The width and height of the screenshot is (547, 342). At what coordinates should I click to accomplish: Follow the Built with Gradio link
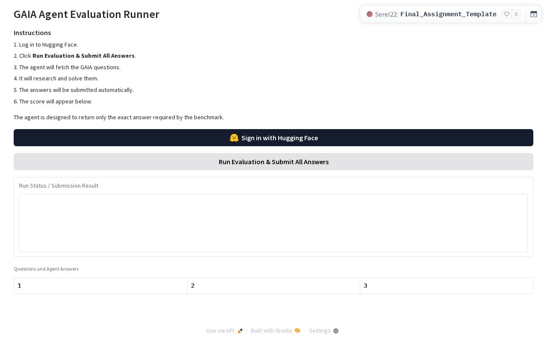pyautogui.click(x=275, y=330)
